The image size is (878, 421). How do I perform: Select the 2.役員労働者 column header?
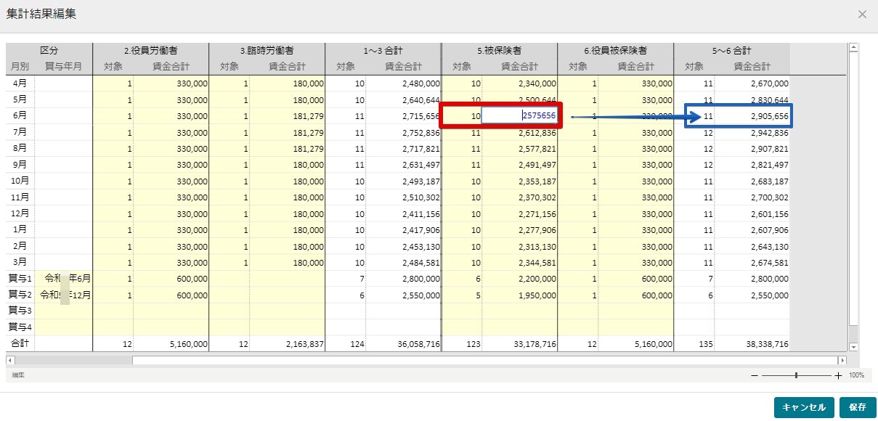pyautogui.click(x=150, y=51)
